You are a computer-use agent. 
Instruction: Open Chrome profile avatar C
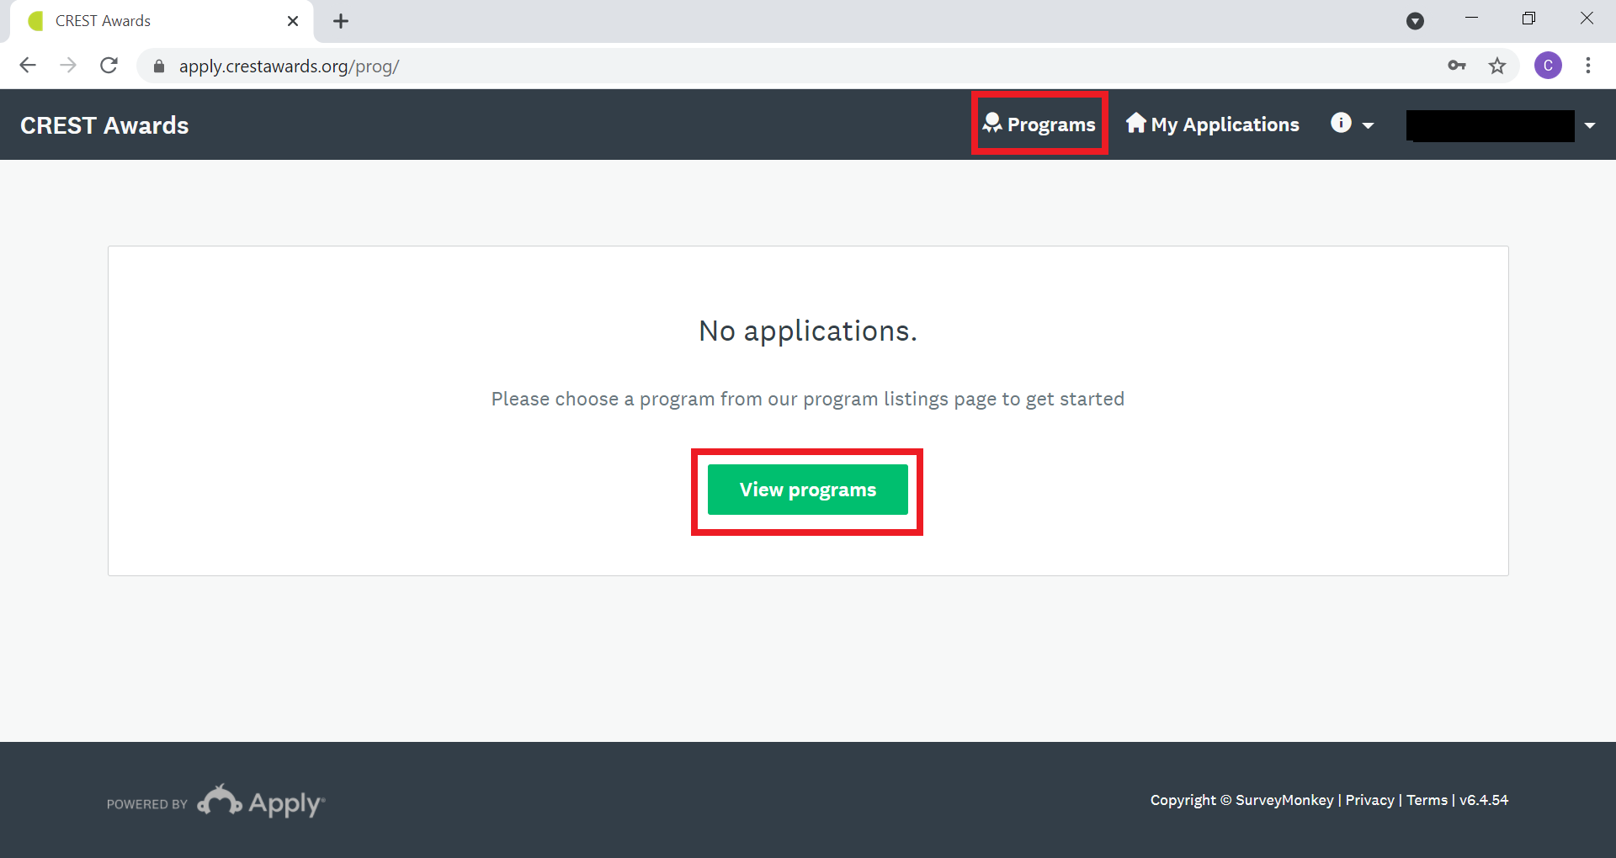(1548, 66)
